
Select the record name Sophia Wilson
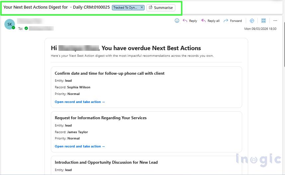tap(79, 87)
